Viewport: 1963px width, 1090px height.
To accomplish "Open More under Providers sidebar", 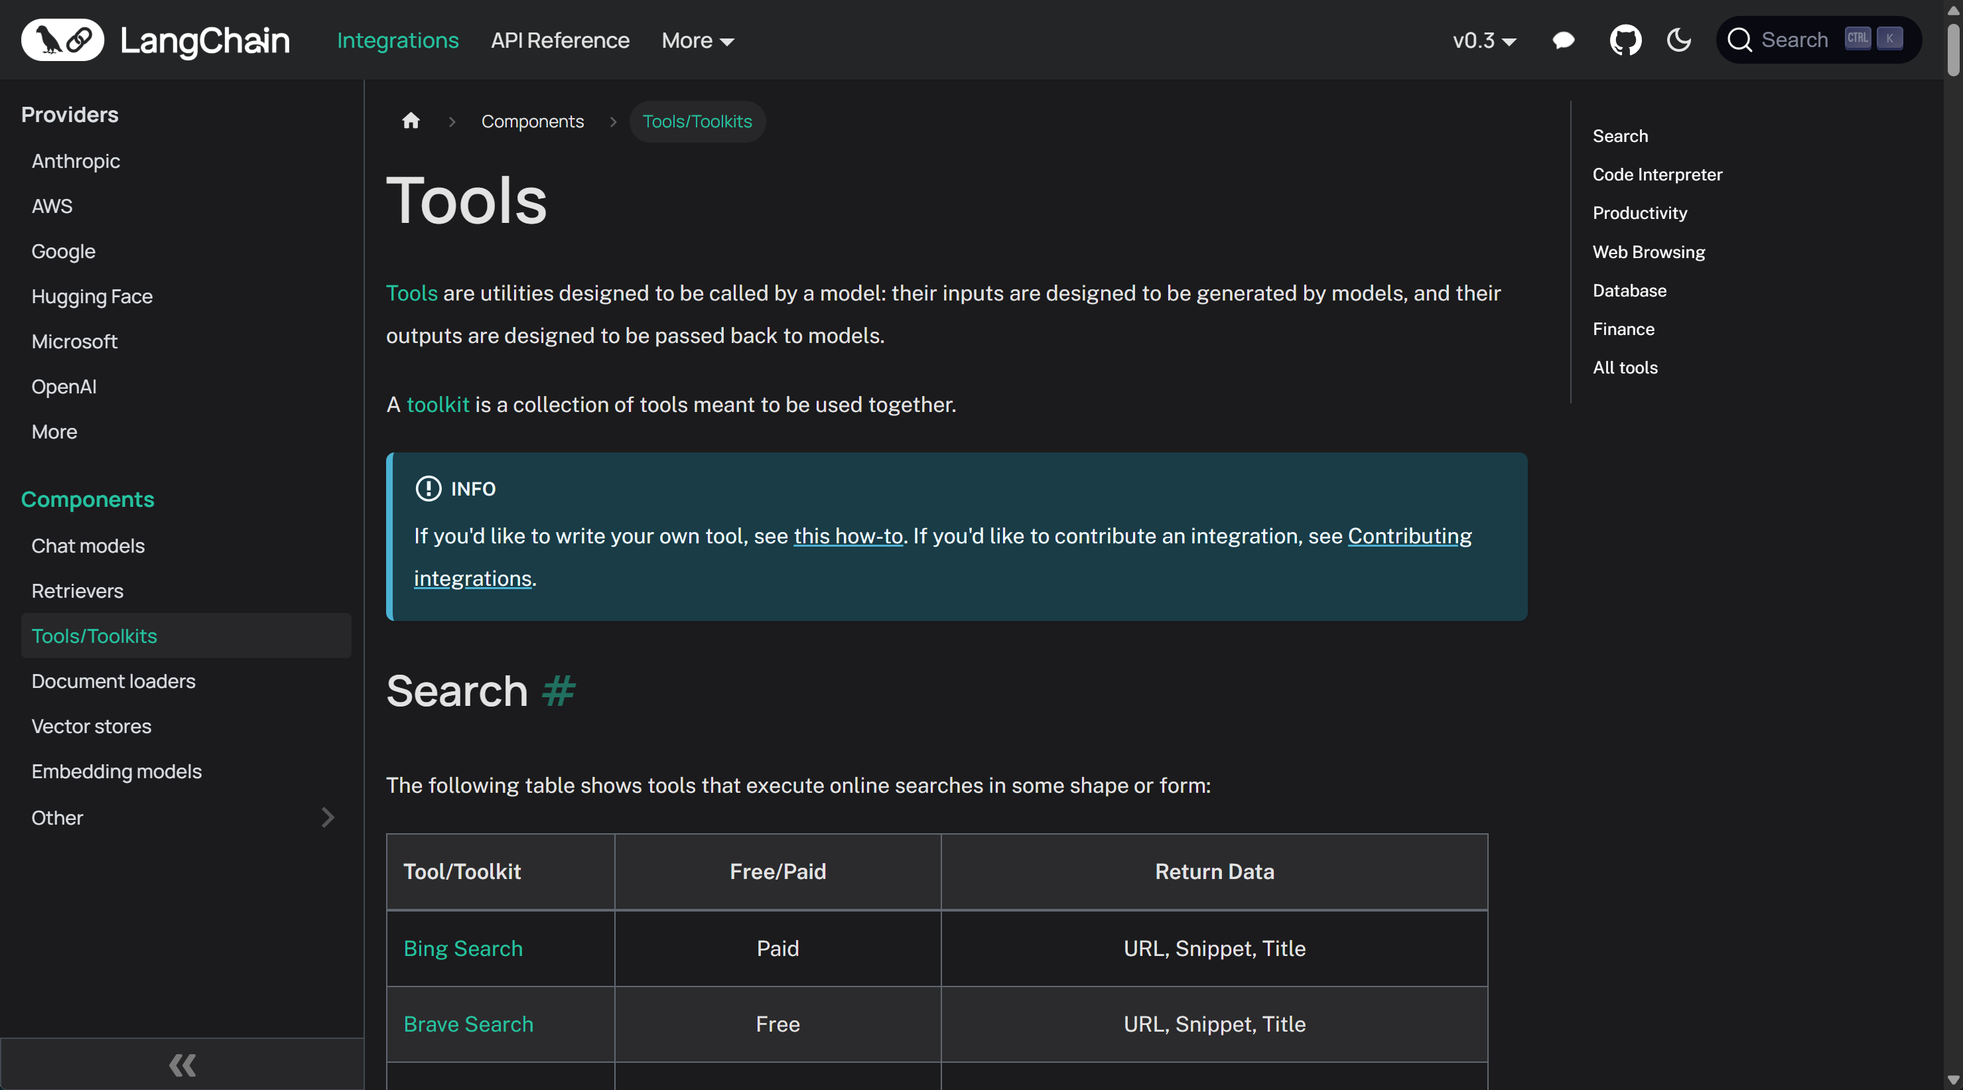I will (x=54, y=431).
